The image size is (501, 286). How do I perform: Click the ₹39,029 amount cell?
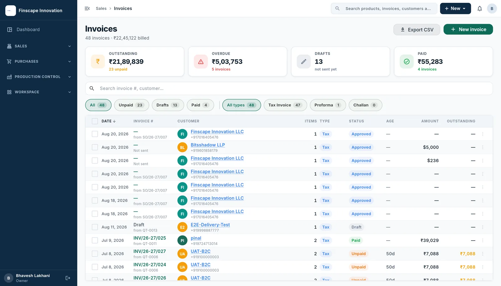pos(430,240)
